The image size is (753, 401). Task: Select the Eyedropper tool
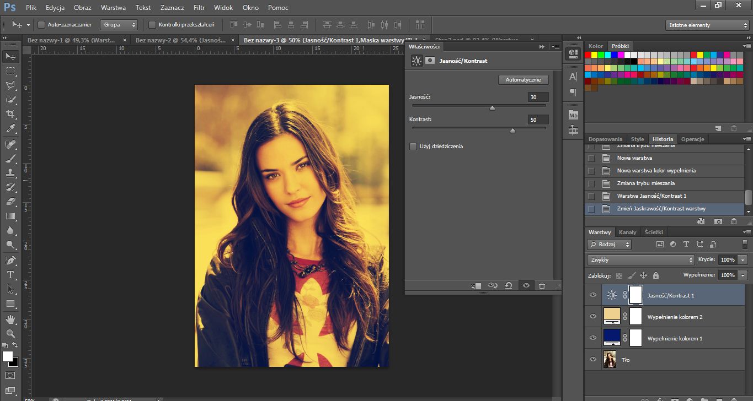click(10, 129)
